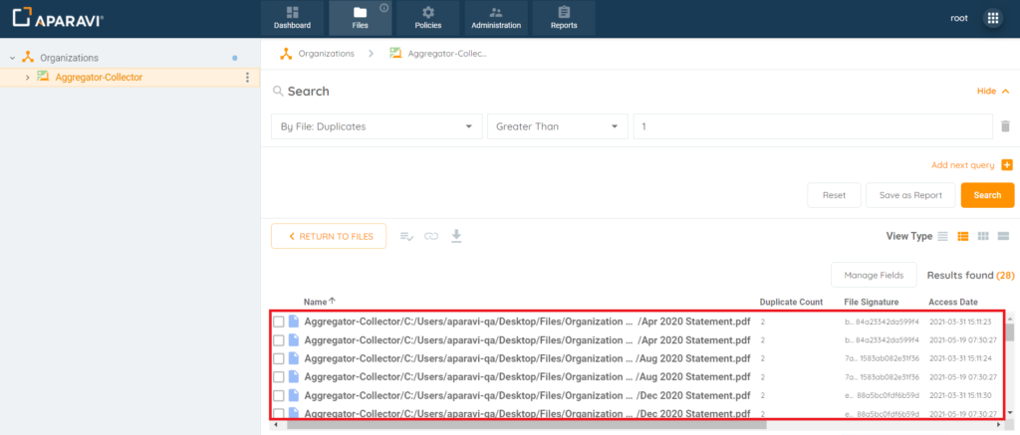This screenshot has width=1020, height=435.
Task: Click the horizontal scrollbar right arrow
Action: point(1000,425)
